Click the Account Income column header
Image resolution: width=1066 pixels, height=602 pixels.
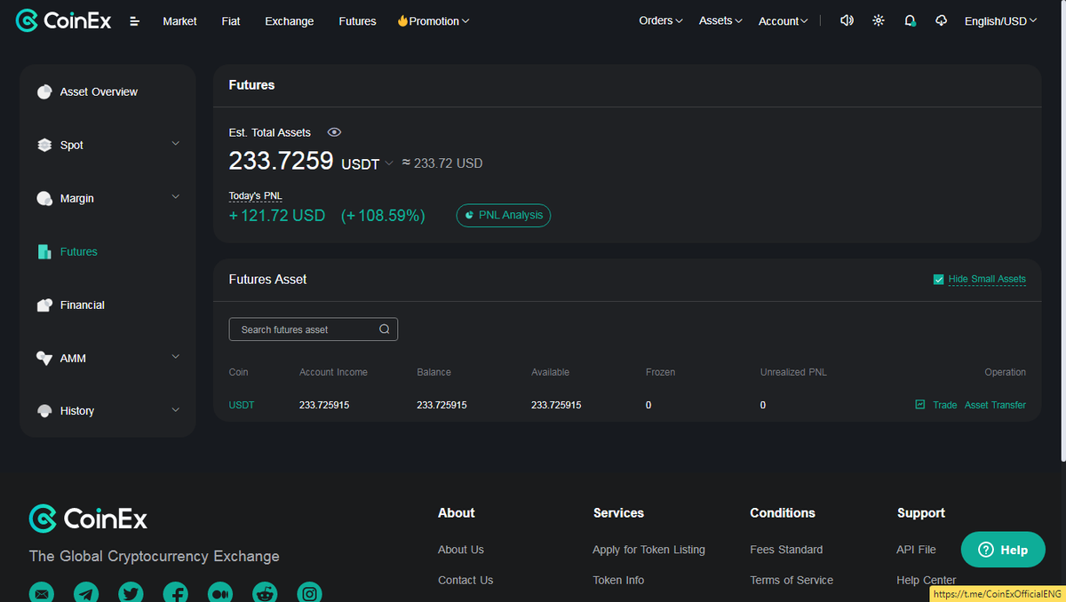pos(333,372)
